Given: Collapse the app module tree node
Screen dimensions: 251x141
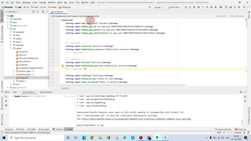Looking at the screenshot, I should tap(5, 16).
